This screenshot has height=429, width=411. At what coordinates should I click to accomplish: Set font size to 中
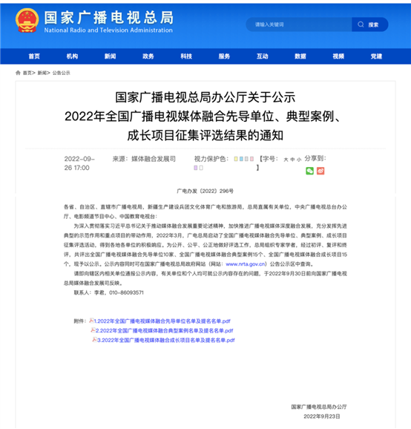tap(292, 160)
